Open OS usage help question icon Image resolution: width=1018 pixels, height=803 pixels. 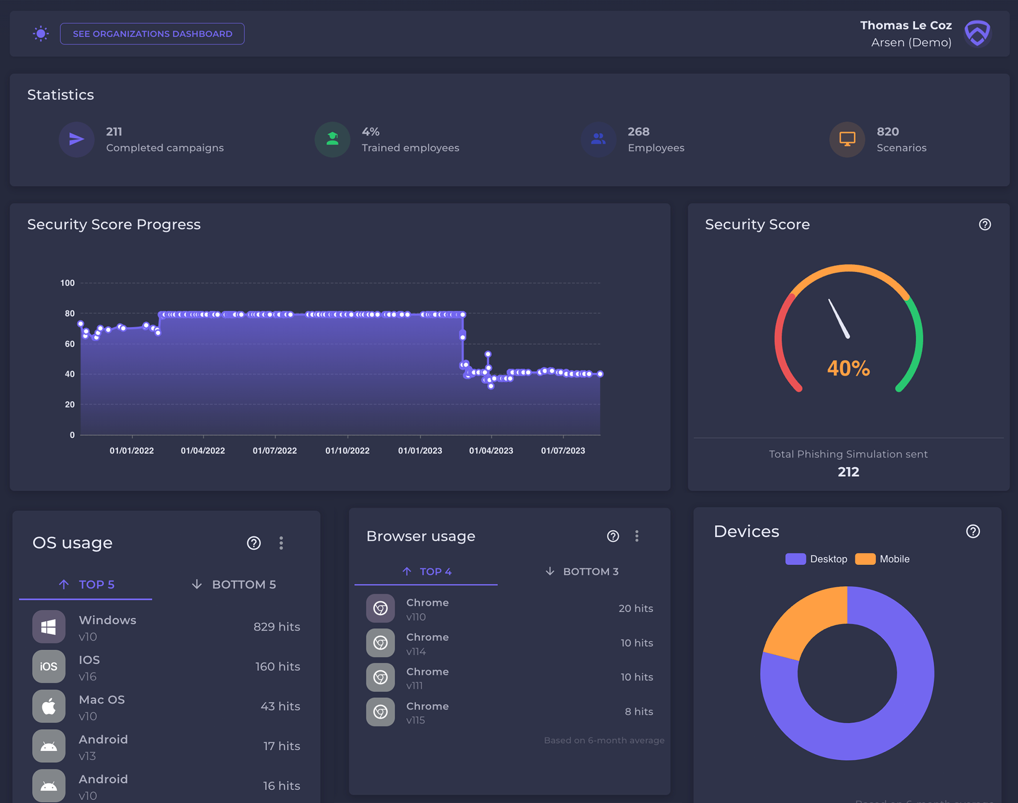tap(253, 543)
